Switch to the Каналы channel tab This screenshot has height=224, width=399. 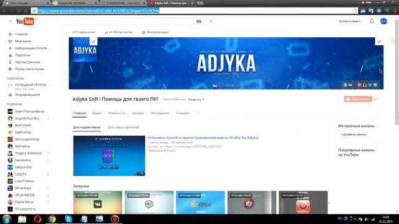pyautogui.click(x=138, y=113)
